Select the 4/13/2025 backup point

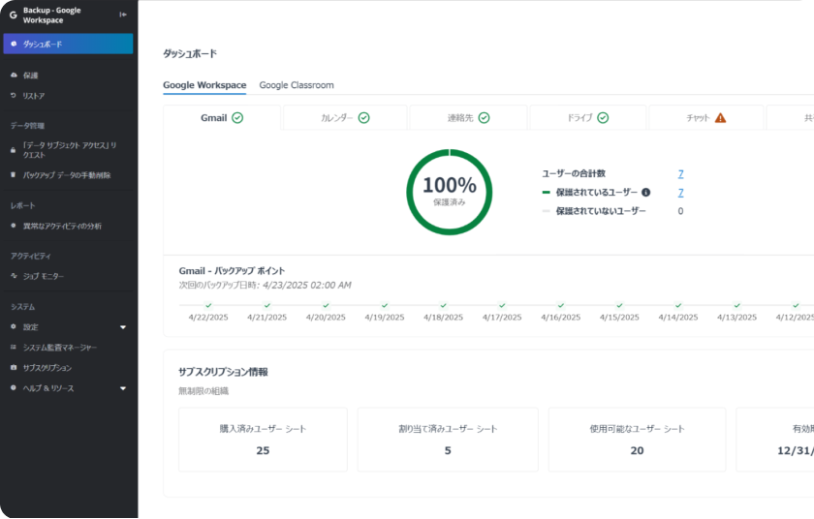tap(736, 312)
